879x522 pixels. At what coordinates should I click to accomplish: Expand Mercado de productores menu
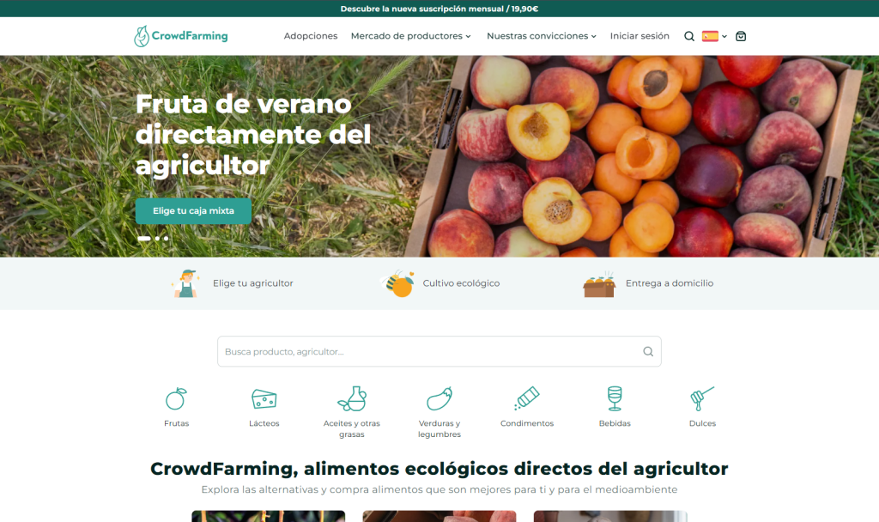[x=411, y=36]
